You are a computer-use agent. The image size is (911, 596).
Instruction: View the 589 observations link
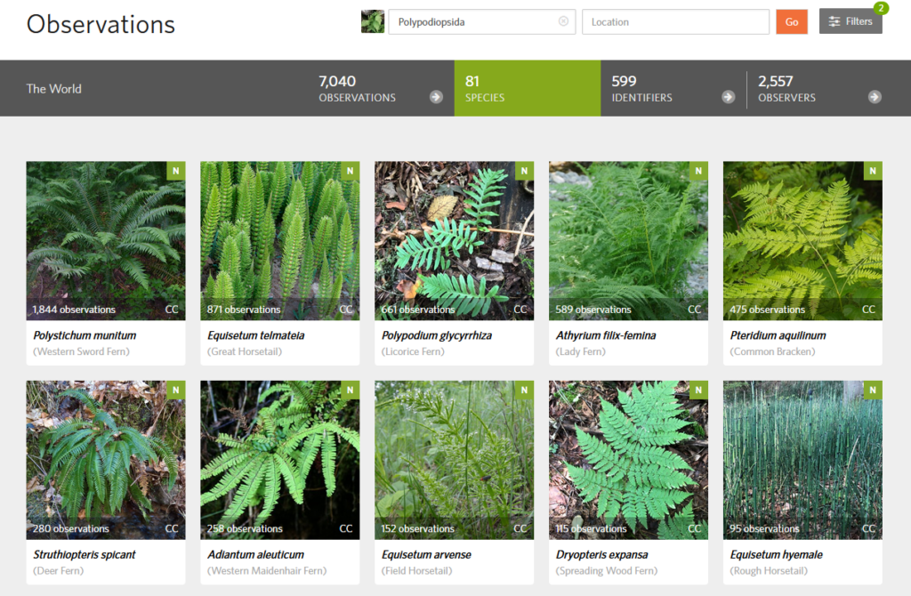pos(593,310)
